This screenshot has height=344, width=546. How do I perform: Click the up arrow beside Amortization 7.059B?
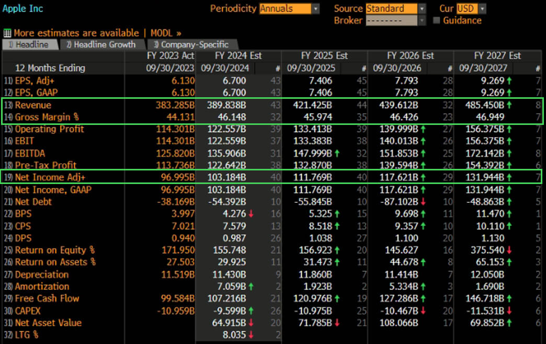[251, 287]
